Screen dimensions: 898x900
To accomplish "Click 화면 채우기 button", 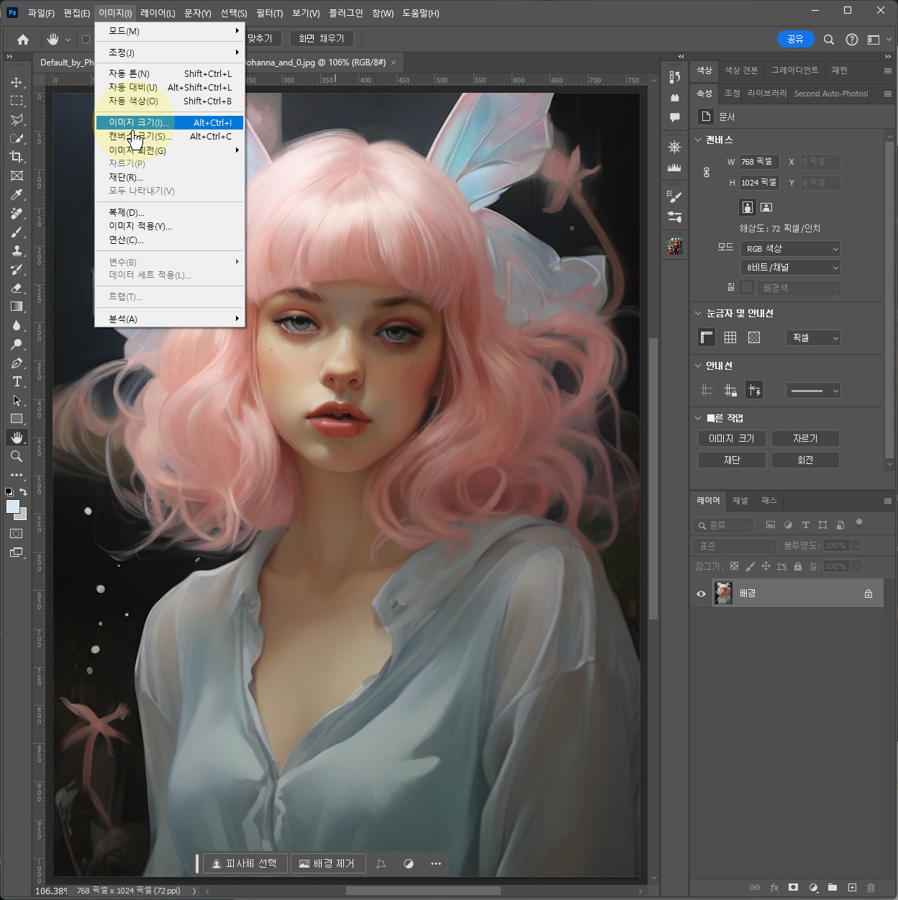I will click(x=322, y=38).
